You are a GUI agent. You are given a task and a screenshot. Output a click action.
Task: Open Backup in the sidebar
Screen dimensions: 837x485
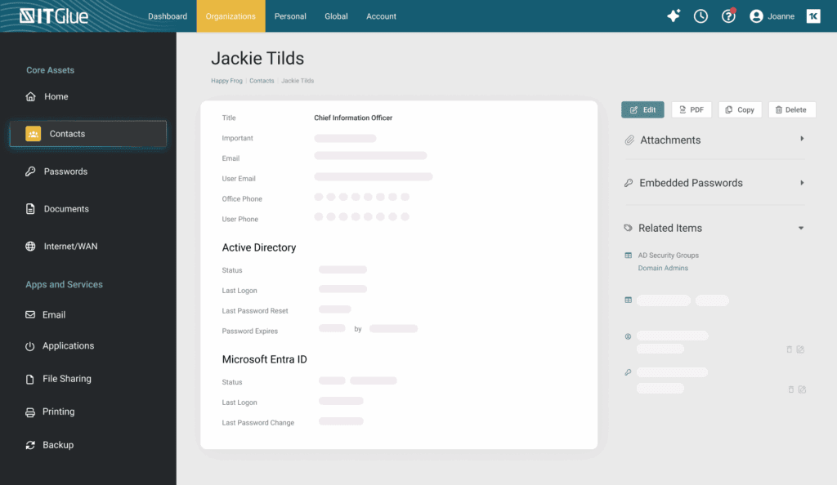pos(58,445)
